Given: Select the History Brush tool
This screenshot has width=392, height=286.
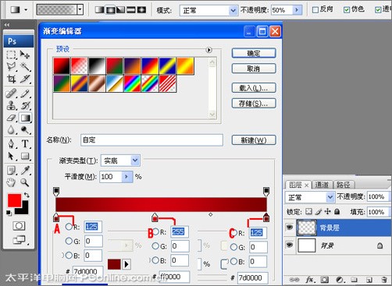Looking at the screenshot, I should tap(25, 105).
